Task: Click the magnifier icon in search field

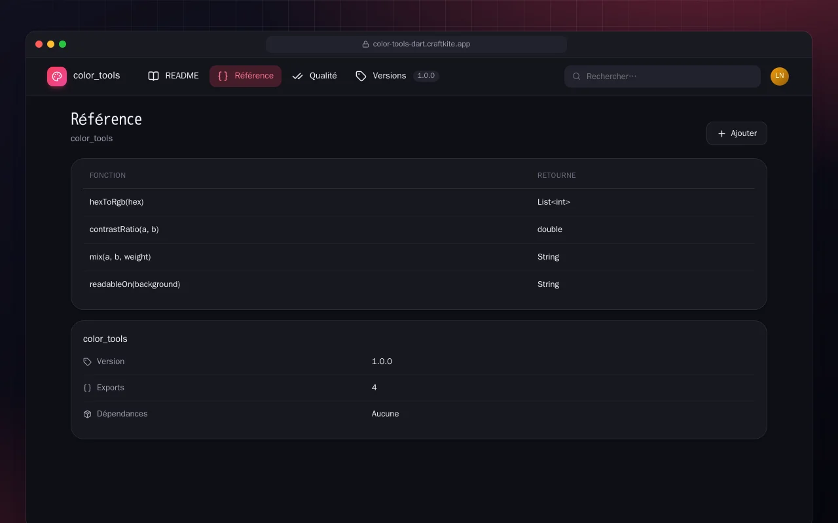Action: 577,76
